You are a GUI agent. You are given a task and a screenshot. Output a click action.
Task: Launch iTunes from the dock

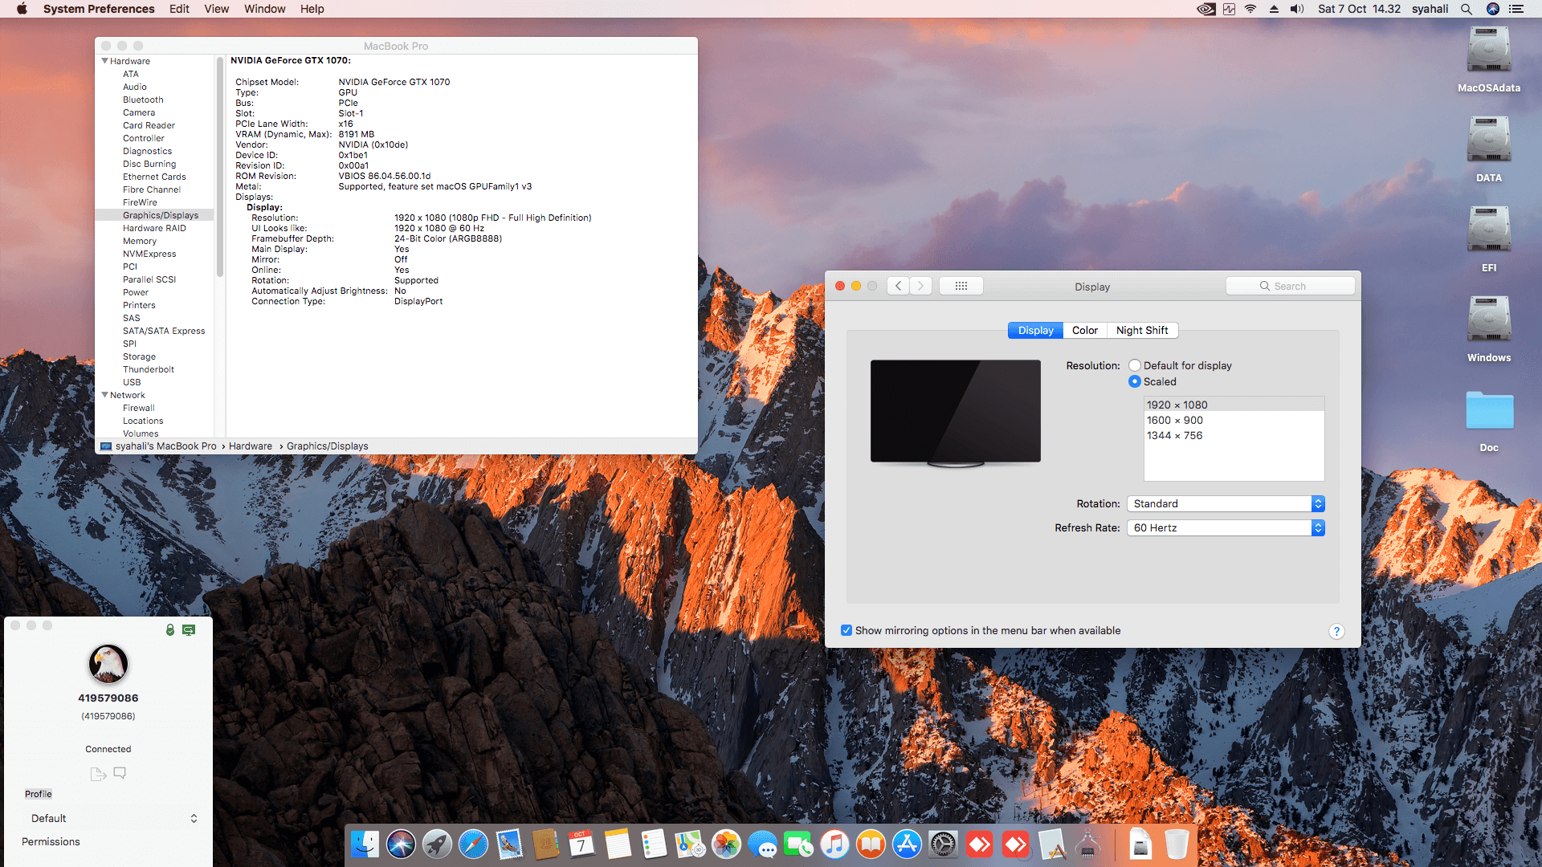(x=834, y=845)
